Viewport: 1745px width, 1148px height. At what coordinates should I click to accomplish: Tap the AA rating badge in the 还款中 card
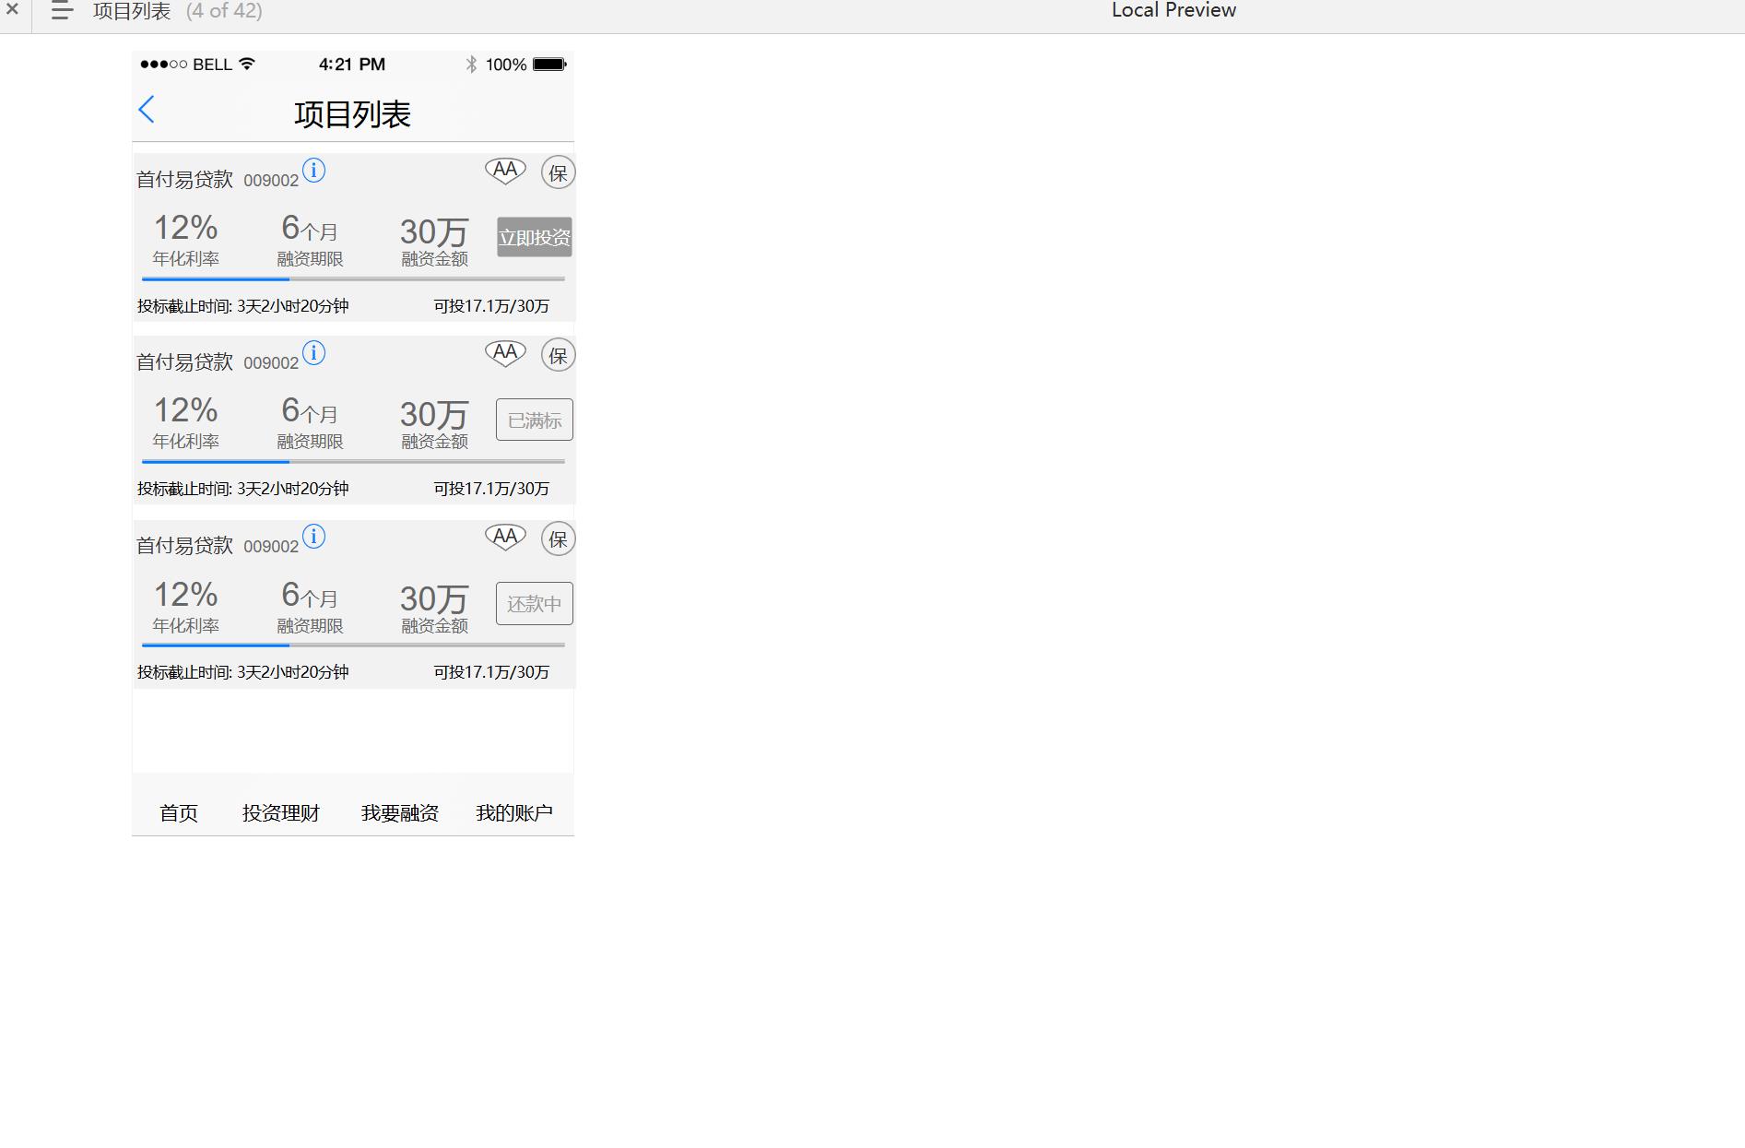pos(505,537)
